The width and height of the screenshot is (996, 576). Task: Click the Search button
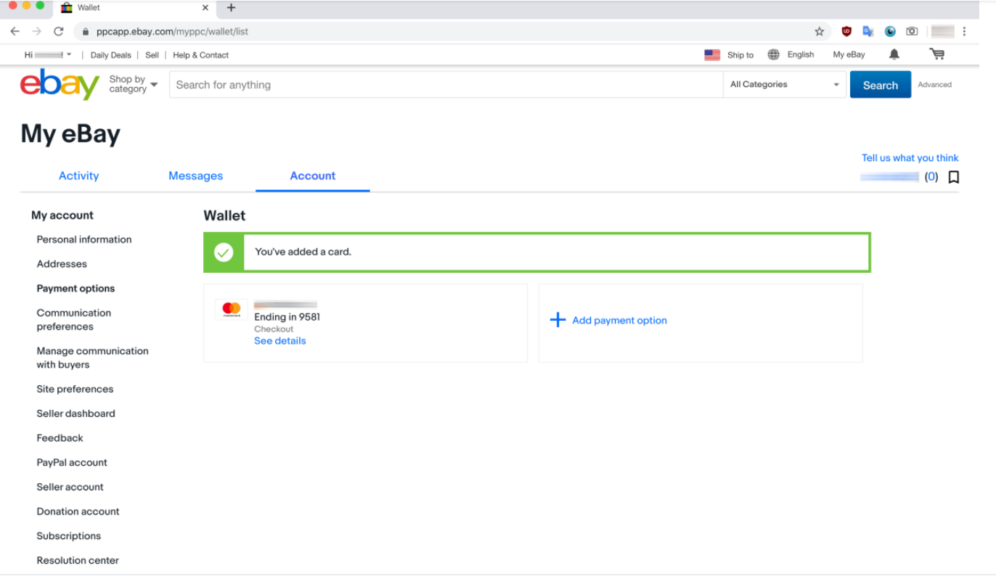881,85
